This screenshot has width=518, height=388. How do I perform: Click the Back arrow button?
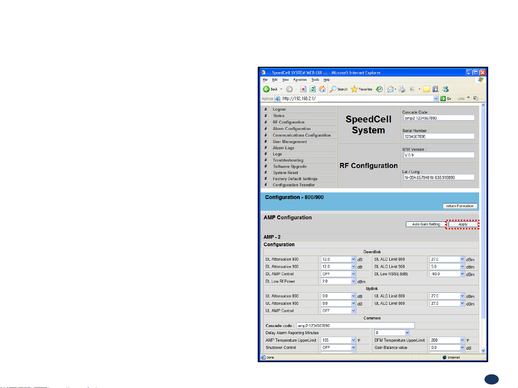(266, 89)
